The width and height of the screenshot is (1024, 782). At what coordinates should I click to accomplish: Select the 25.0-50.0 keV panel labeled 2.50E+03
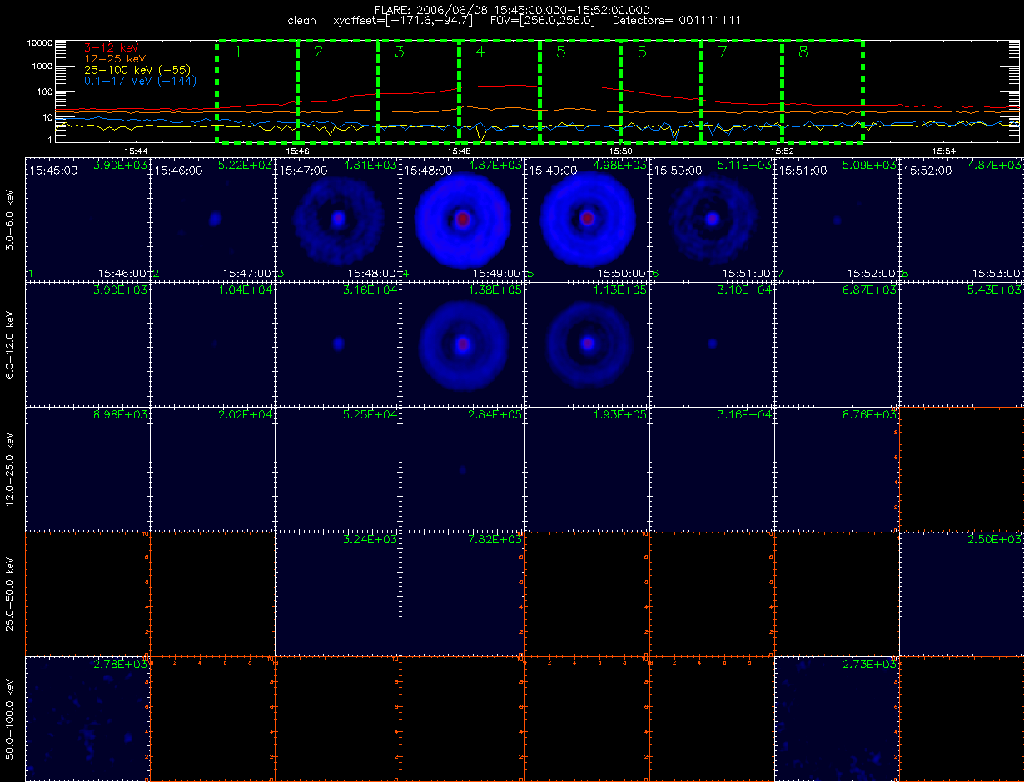coord(962,593)
